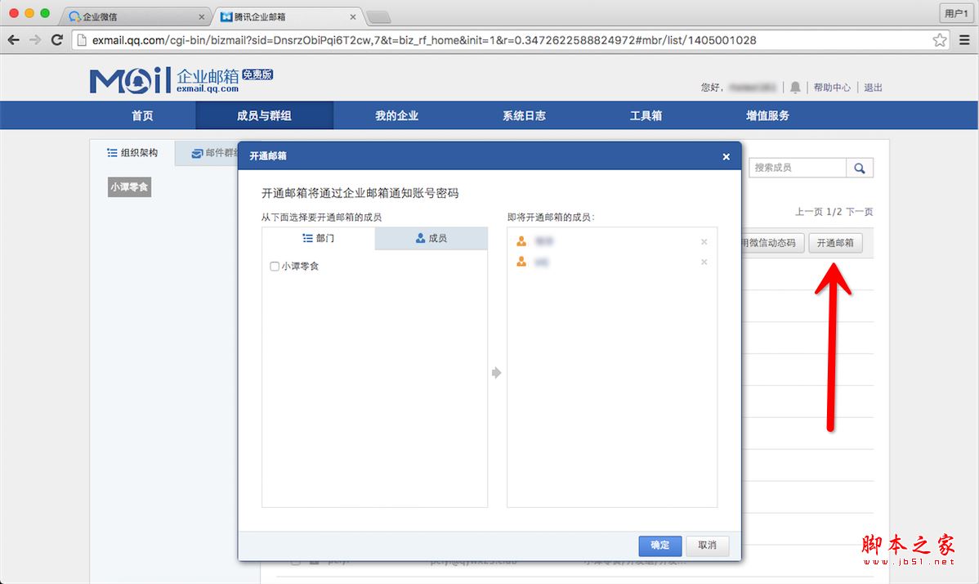Check the 小谭零食 checkbox in the dialog
Viewport: 979px width, 584px height.
click(x=274, y=266)
